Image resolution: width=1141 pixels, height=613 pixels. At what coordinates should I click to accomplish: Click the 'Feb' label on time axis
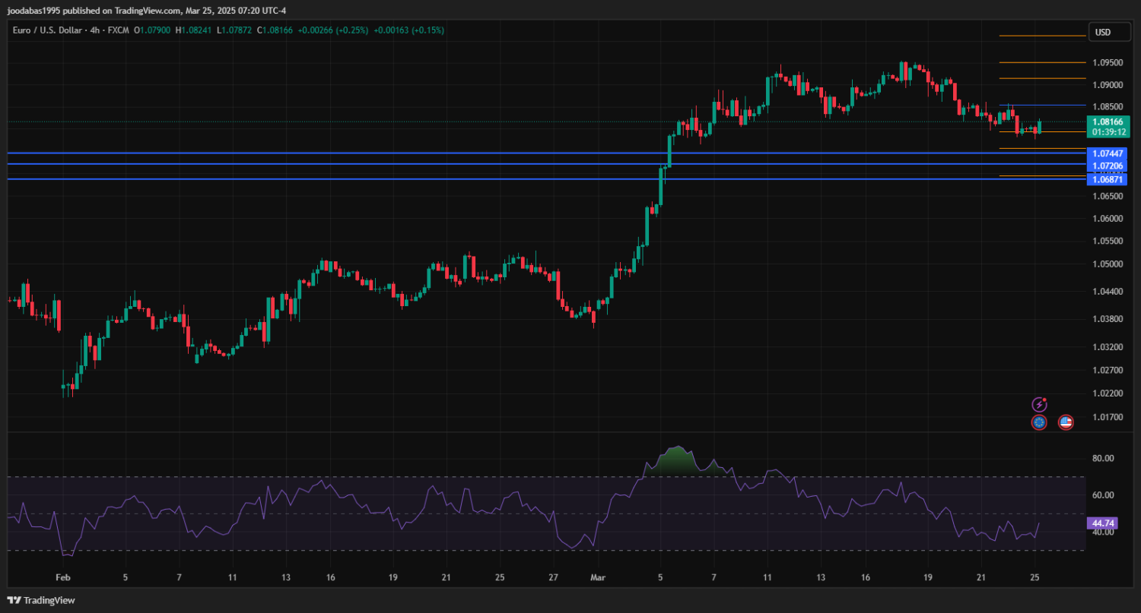tap(64, 577)
